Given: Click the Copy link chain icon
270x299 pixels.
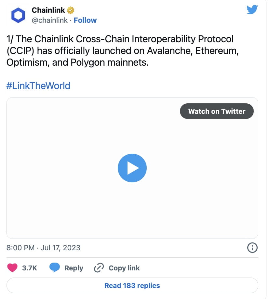Looking at the screenshot, I should 98,267.
